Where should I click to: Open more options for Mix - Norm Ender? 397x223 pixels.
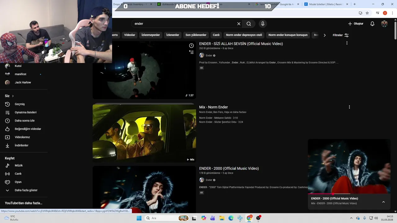(x=349, y=107)
